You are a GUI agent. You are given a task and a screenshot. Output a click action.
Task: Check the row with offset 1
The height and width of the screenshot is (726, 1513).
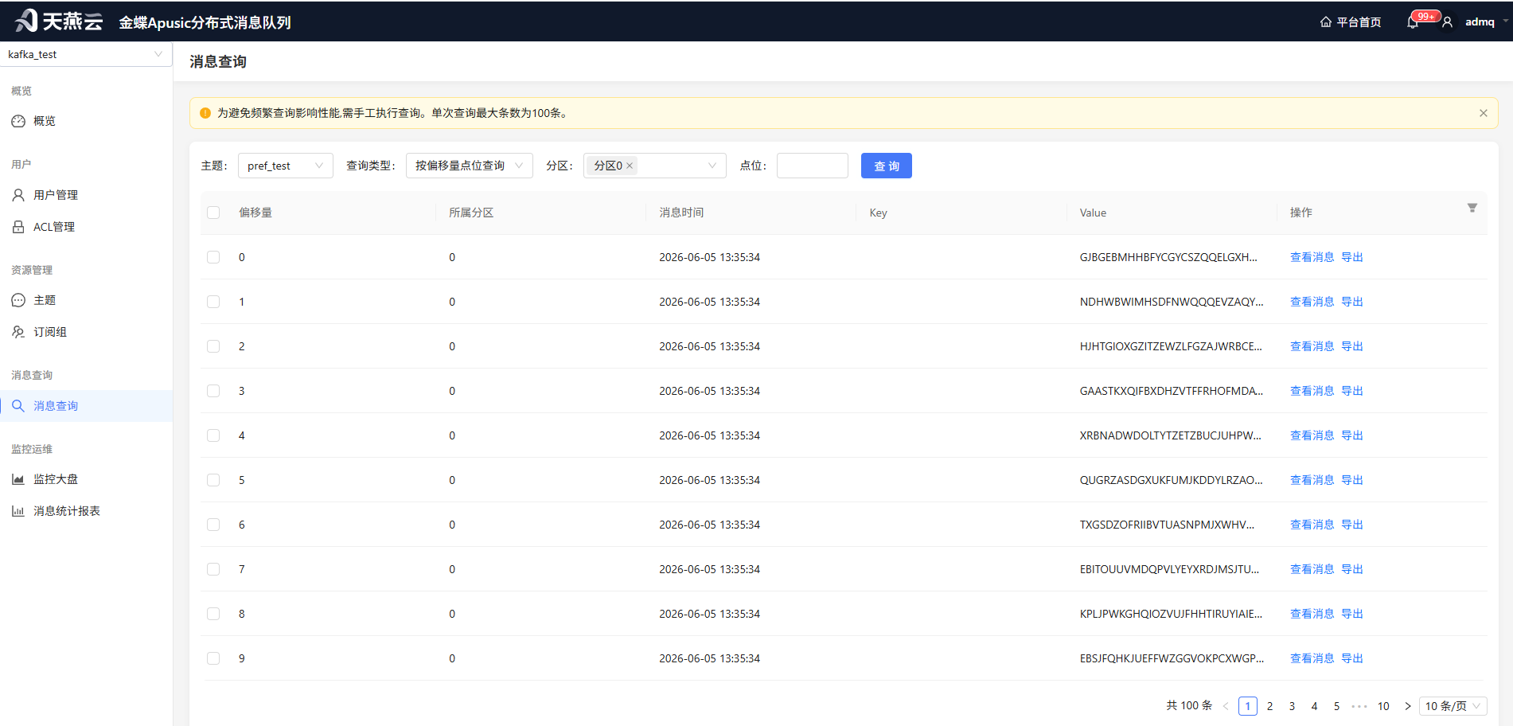coord(213,302)
